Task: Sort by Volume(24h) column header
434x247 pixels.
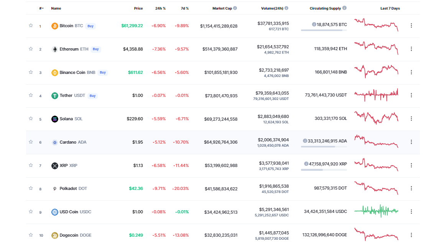Action: pos(272,8)
